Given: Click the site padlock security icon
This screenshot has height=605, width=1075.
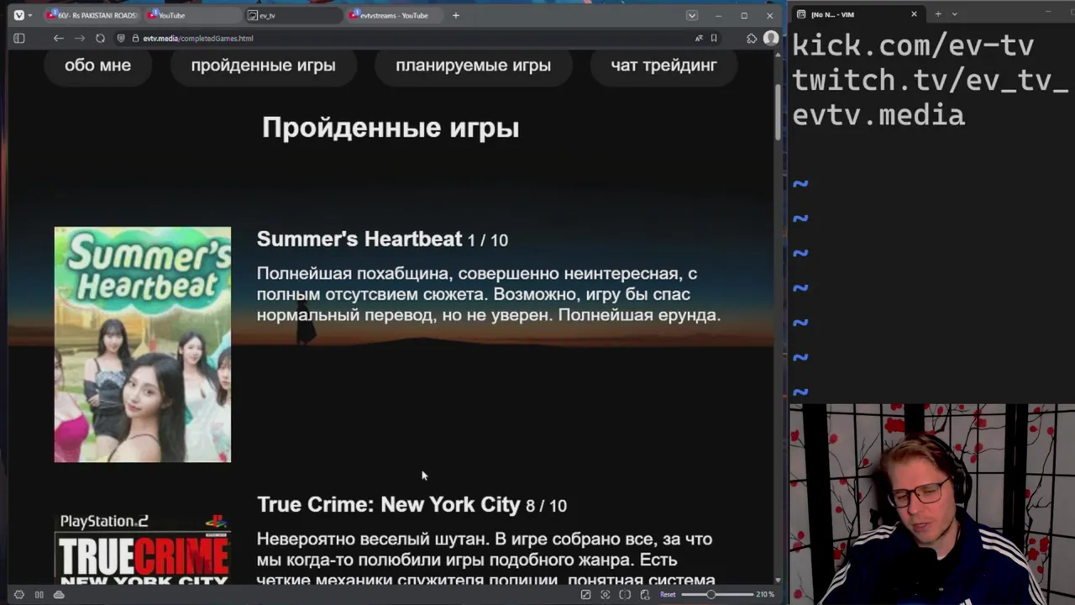Looking at the screenshot, I should [134, 38].
